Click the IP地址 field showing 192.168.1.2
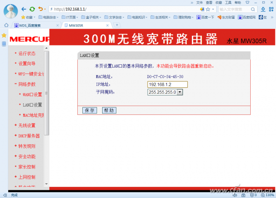This screenshot has width=276, height=198. tap(167, 85)
